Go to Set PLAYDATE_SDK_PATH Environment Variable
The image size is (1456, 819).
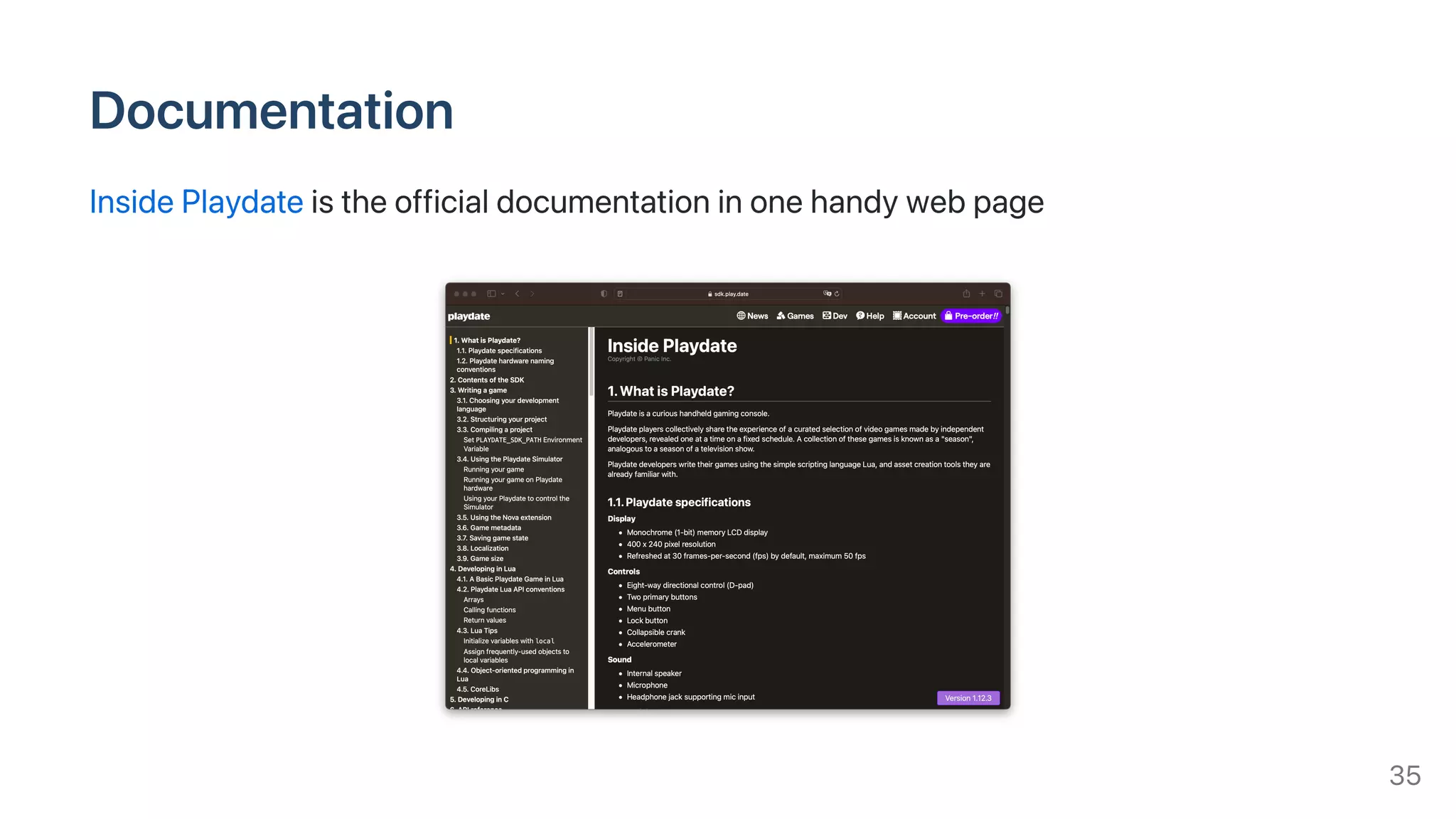click(x=523, y=444)
